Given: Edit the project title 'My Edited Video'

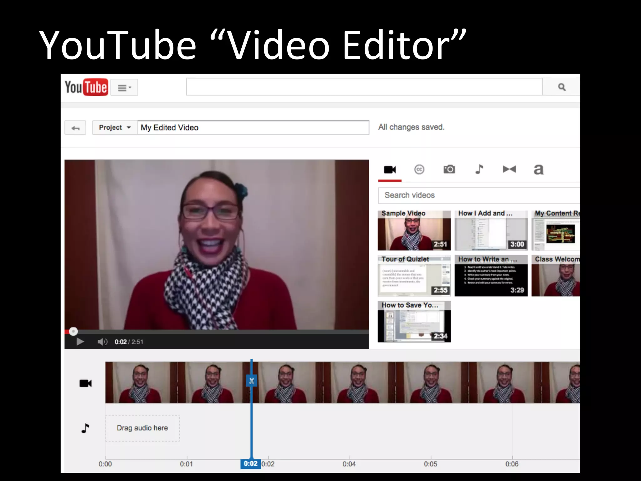Looking at the screenshot, I should pos(253,127).
